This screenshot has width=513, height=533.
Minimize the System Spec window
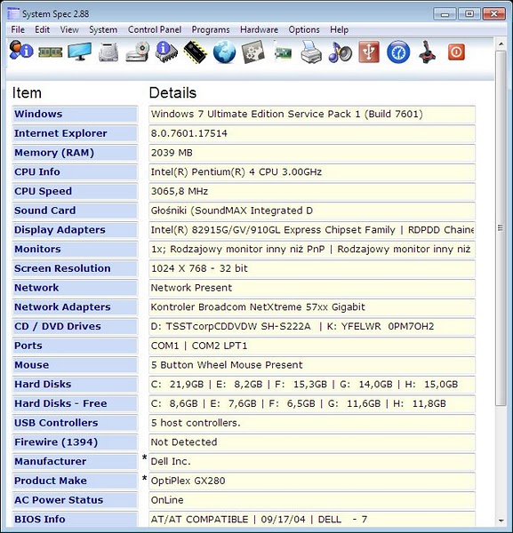[445, 14]
